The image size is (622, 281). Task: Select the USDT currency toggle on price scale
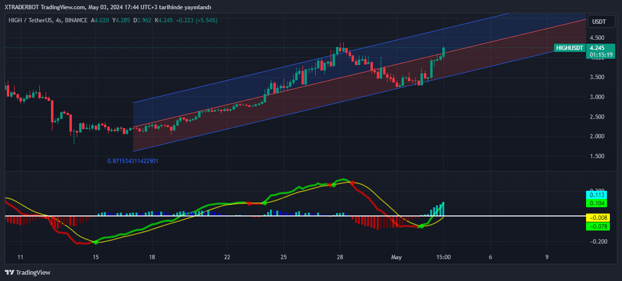pos(601,21)
